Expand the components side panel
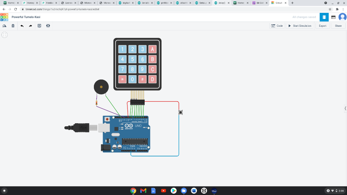Image resolution: width=347 pixels, height=195 pixels. tap(345, 108)
